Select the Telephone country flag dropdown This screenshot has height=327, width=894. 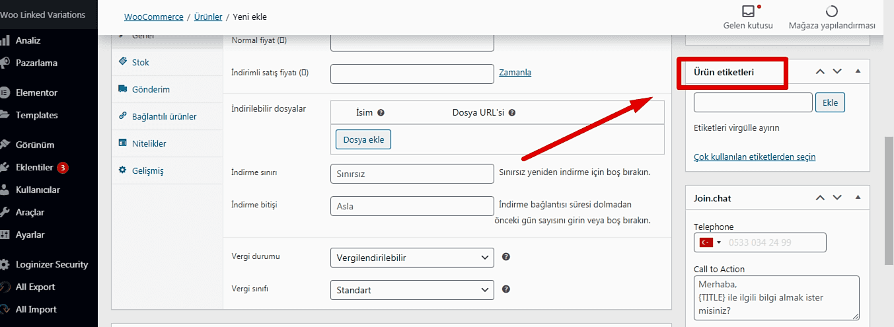[x=709, y=242]
